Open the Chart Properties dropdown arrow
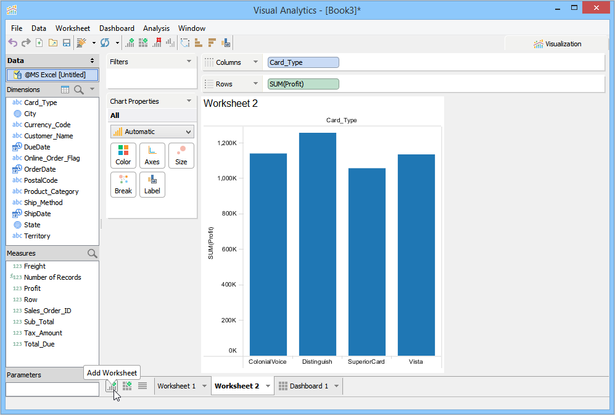The width and height of the screenshot is (615, 415). click(189, 101)
